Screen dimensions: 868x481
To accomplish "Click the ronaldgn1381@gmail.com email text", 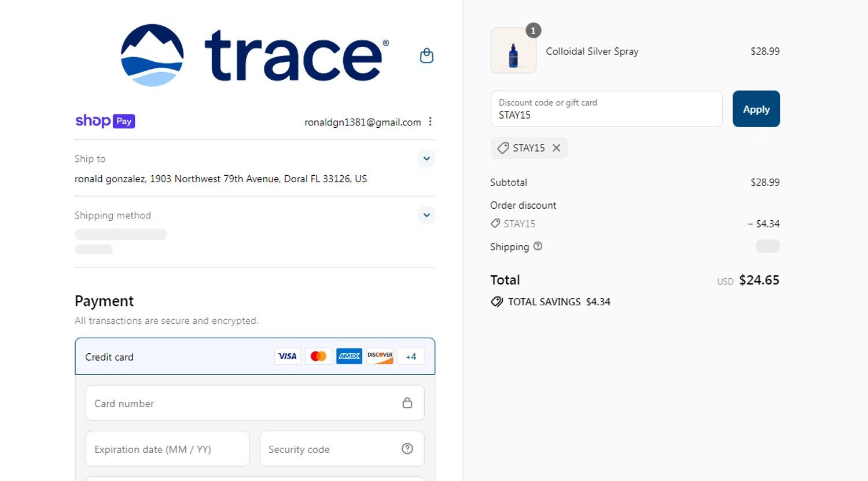I will [x=363, y=122].
